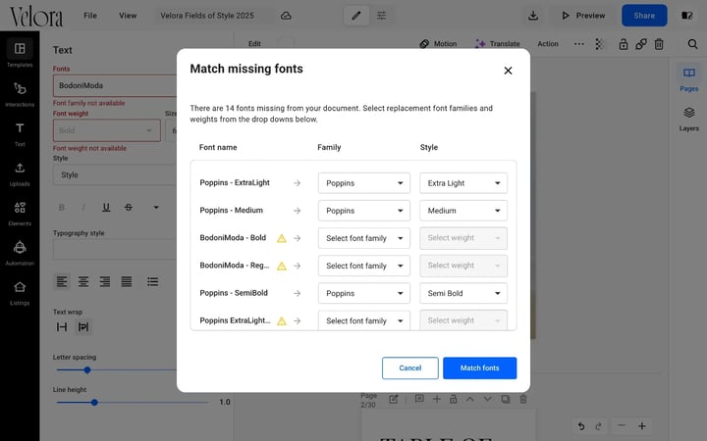Open Medium style dropdown

(x=463, y=211)
